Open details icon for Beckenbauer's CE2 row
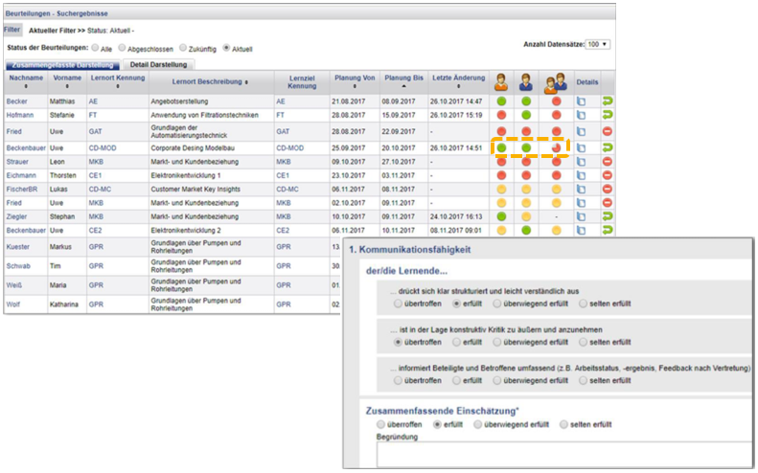This screenshot has width=758, height=473. pos(581,231)
